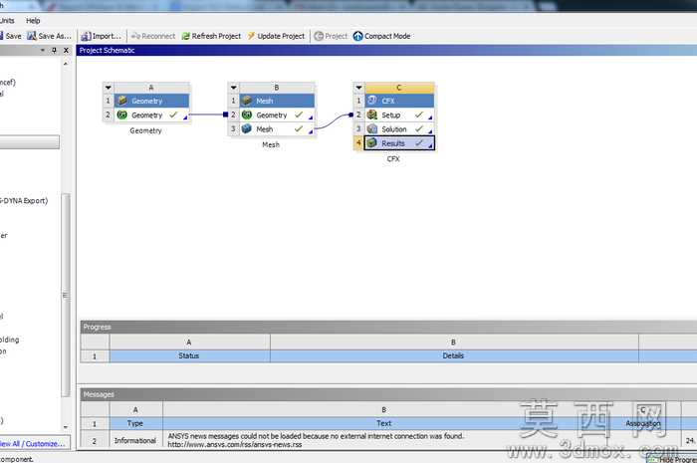
Task: Click the Details header in Progress table
Action: click(454, 355)
